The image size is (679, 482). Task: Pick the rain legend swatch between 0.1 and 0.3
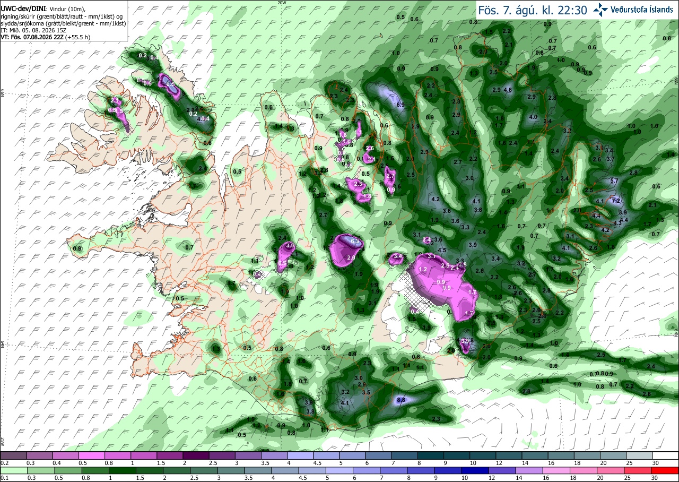[x=13, y=470]
